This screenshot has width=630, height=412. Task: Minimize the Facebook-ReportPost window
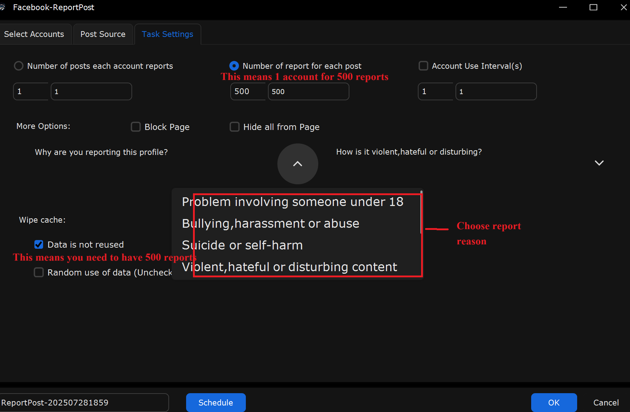tap(563, 7)
